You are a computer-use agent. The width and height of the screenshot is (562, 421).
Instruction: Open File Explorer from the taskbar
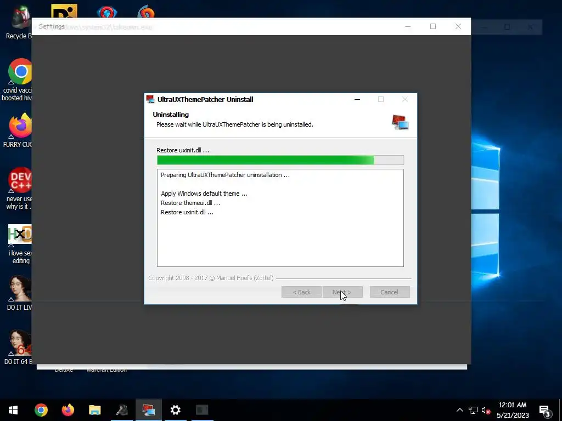click(94, 410)
